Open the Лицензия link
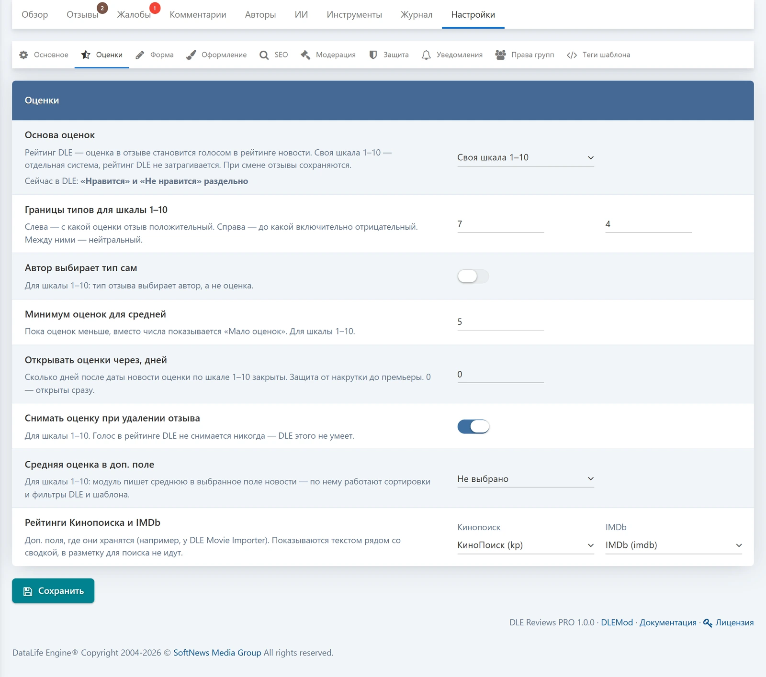This screenshot has height=677, width=766. point(734,622)
